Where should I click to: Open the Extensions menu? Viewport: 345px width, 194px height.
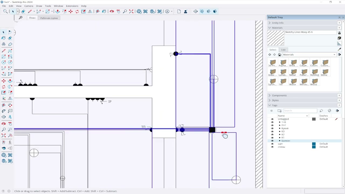coord(72,6)
